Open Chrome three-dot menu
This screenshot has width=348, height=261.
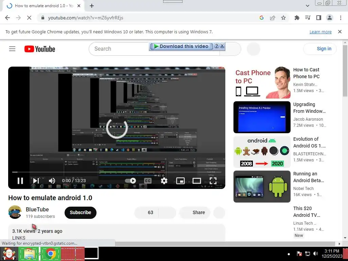pos(341,18)
